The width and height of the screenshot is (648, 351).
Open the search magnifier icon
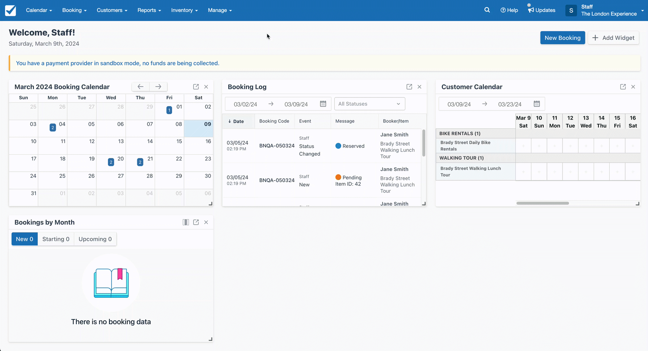tap(487, 10)
